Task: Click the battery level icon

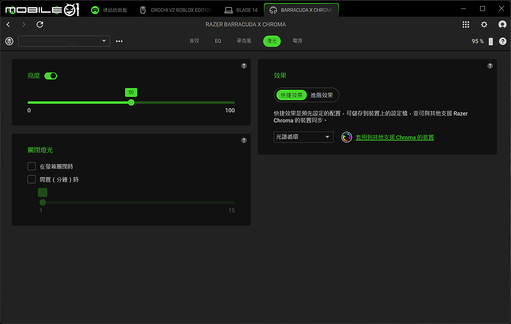Action: pos(491,41)
